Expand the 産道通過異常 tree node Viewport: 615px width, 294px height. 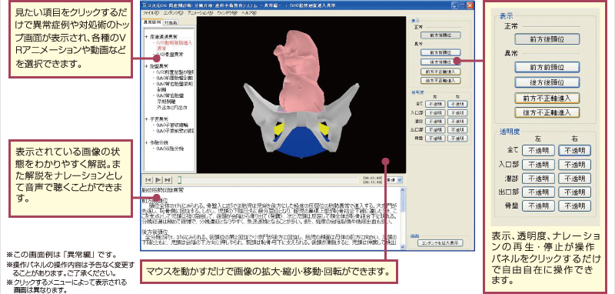(x=146, y=36)
